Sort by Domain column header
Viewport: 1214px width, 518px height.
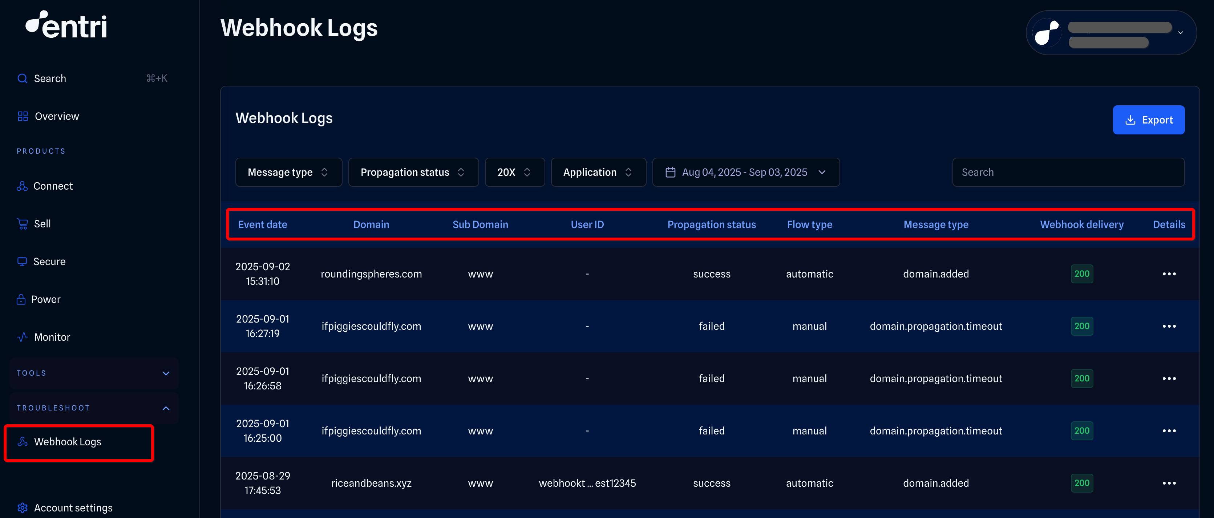pyautogui.click(x=371, y=224)
